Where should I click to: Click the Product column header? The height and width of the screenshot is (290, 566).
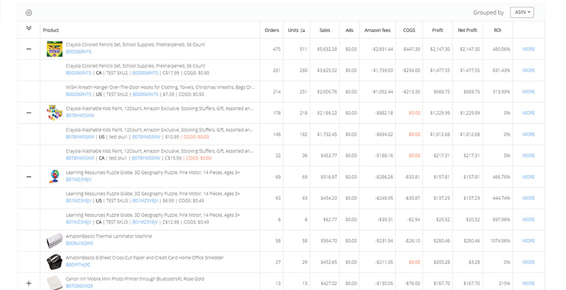[x=51, y=30]
